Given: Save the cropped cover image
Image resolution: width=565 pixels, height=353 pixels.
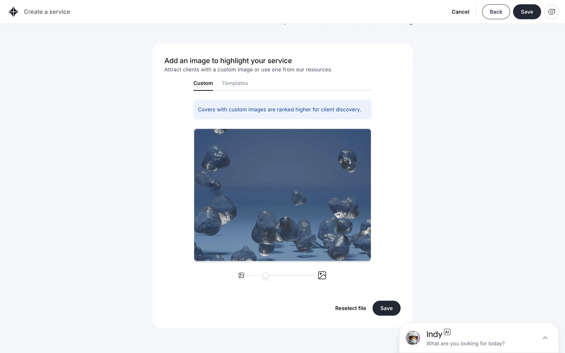Looking at the screenshot, I should point(386,308).
